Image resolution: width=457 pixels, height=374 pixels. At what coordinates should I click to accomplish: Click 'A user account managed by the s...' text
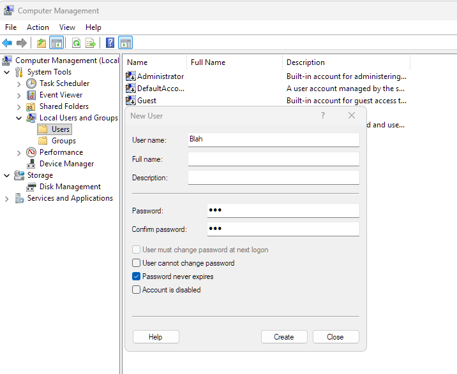click(x=345, y=89)
